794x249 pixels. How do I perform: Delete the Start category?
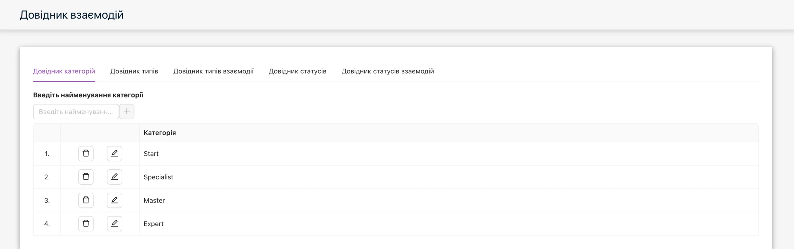click(86, 154)
